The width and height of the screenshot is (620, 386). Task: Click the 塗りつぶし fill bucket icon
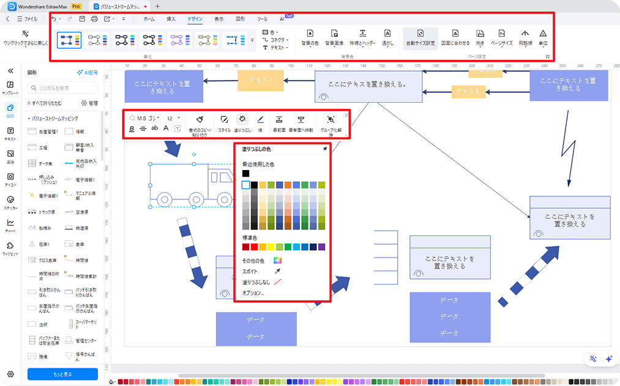pos(242,119)
